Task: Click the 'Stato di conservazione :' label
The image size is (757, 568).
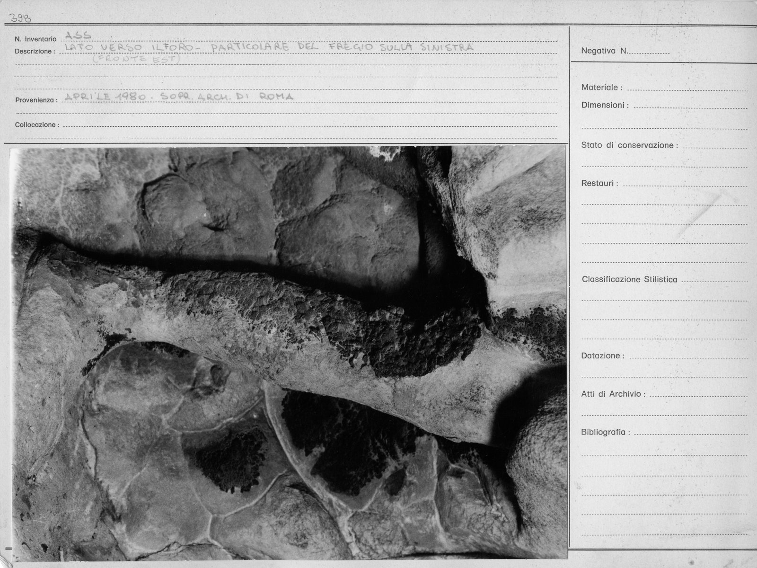Action: [629, 145]
